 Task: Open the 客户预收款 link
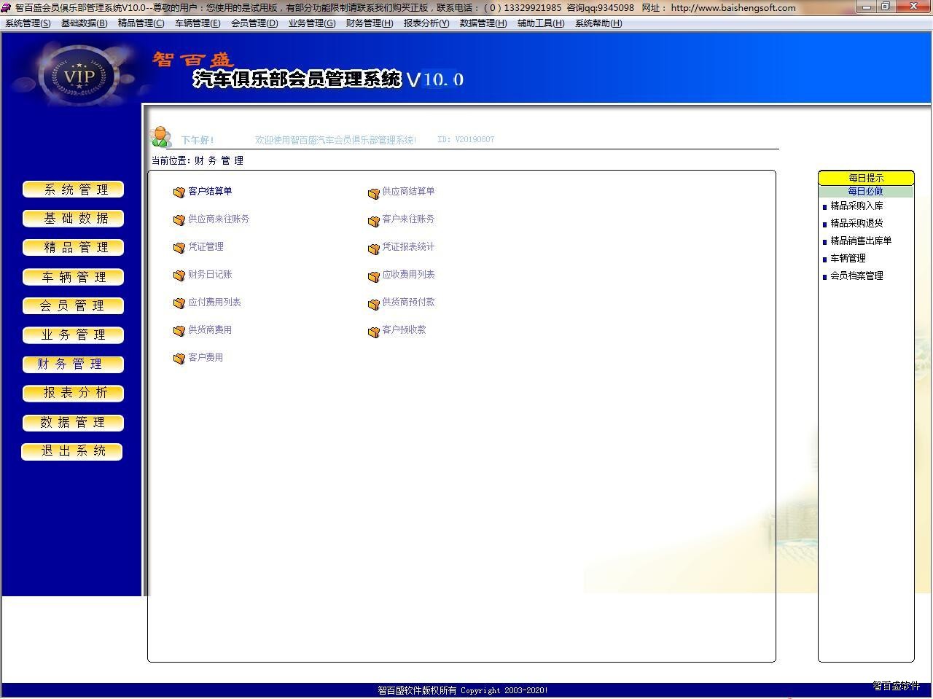click(x=404, y=329)
